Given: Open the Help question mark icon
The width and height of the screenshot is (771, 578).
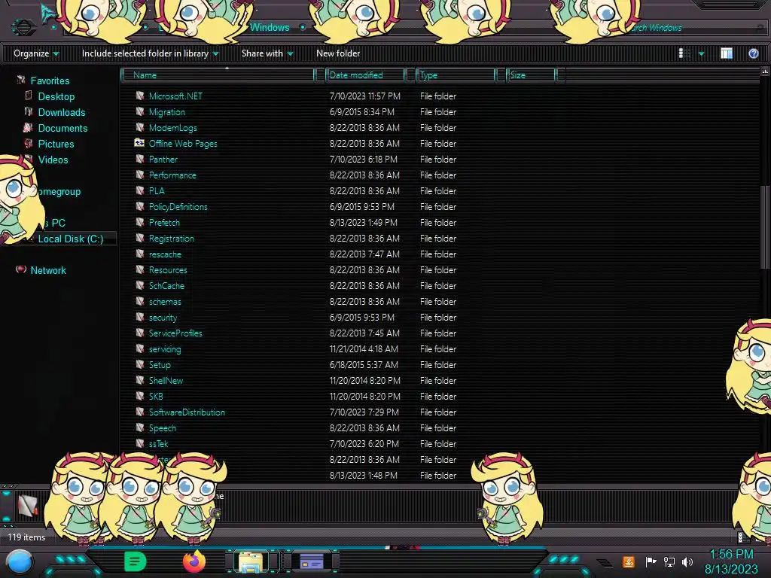Looking at the screenshot, I should pos(753,53).
